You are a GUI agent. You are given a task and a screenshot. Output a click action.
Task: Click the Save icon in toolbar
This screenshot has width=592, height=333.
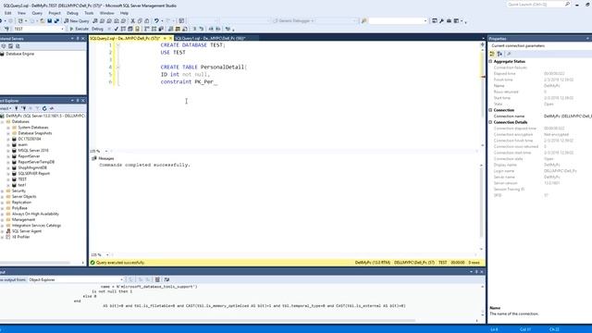click(x=49, y=20)
